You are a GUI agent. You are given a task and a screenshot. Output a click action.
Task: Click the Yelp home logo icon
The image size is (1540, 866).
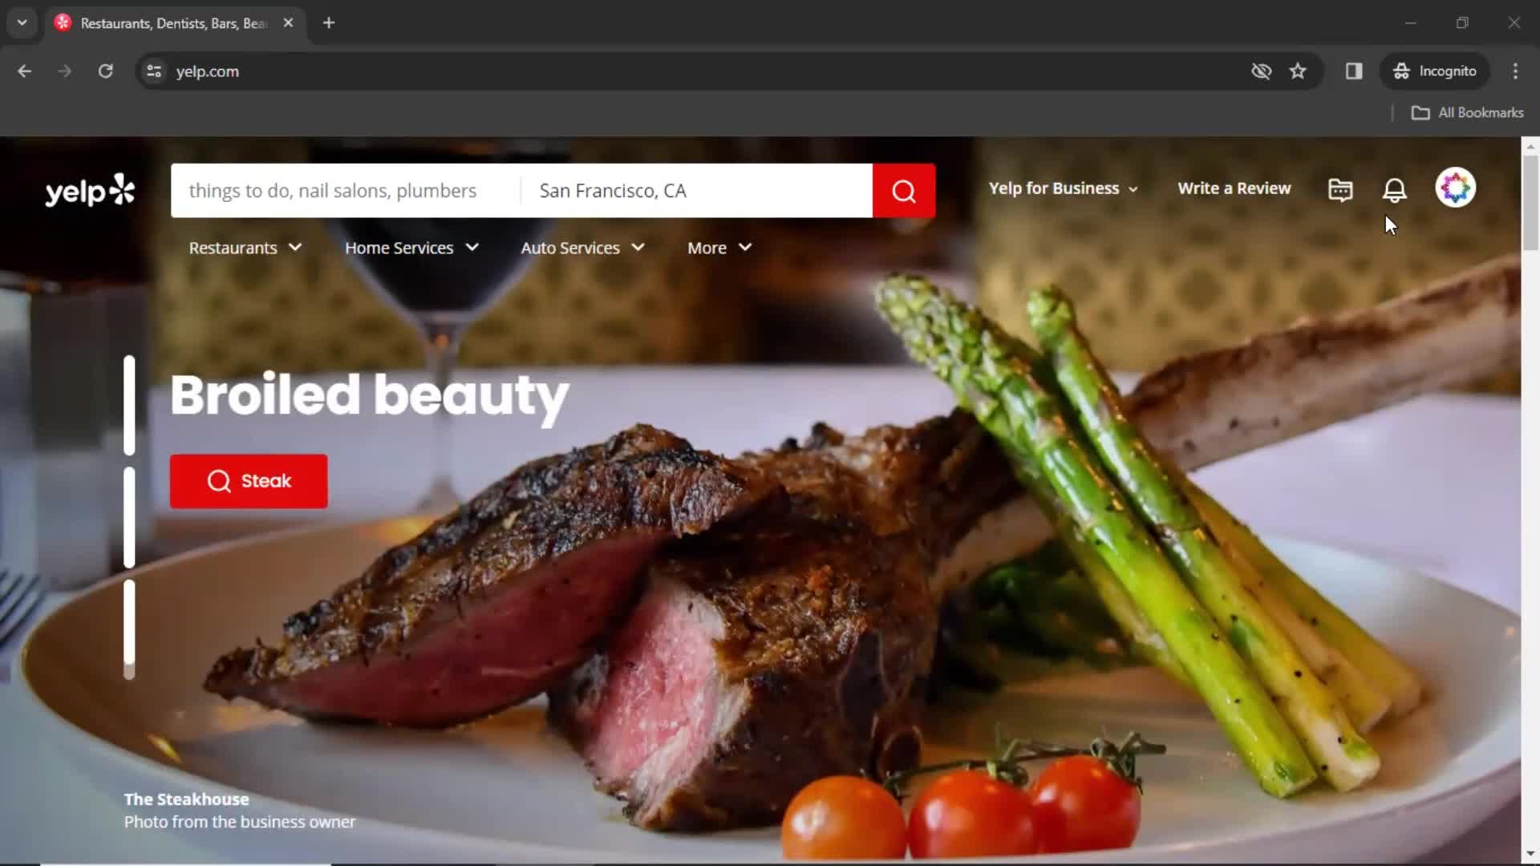(89, 189)
